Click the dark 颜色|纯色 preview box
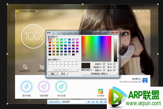The width and height of the screenshot is (163, 109). coord(86,66)
